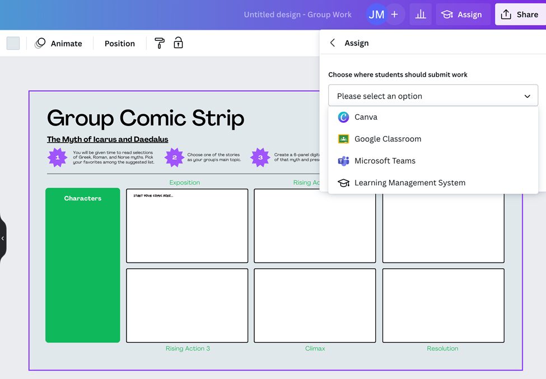This screenshot has width=546, height=379.
Task: Open the Position menu
Action: 118,43
